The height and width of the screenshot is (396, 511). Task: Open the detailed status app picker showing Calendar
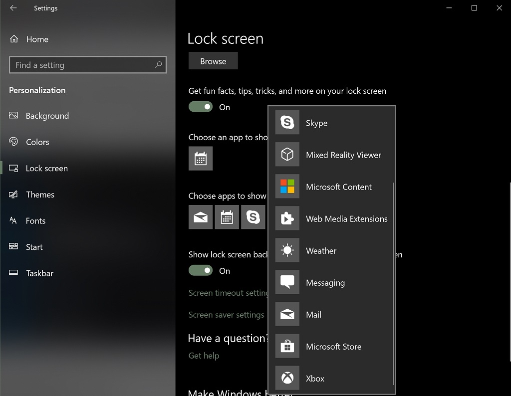coord(201,158)
